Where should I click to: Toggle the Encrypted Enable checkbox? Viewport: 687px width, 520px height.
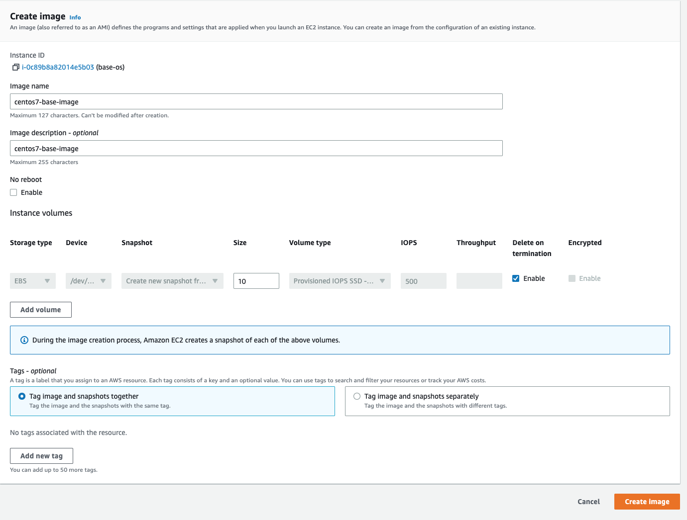pyautogui.click(x=572, y=278)
